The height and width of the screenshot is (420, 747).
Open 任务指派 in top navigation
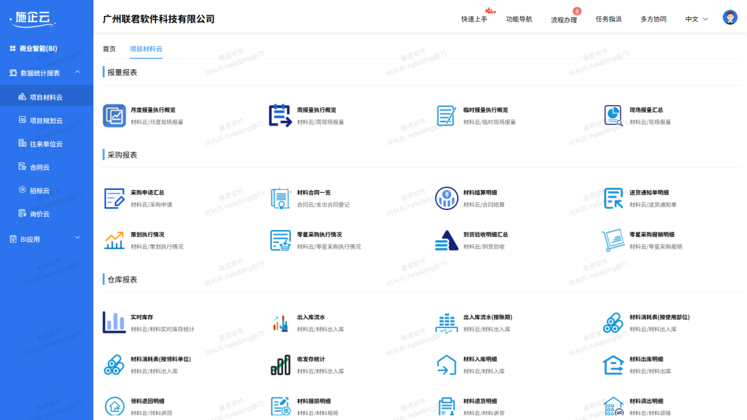(609, 19)
